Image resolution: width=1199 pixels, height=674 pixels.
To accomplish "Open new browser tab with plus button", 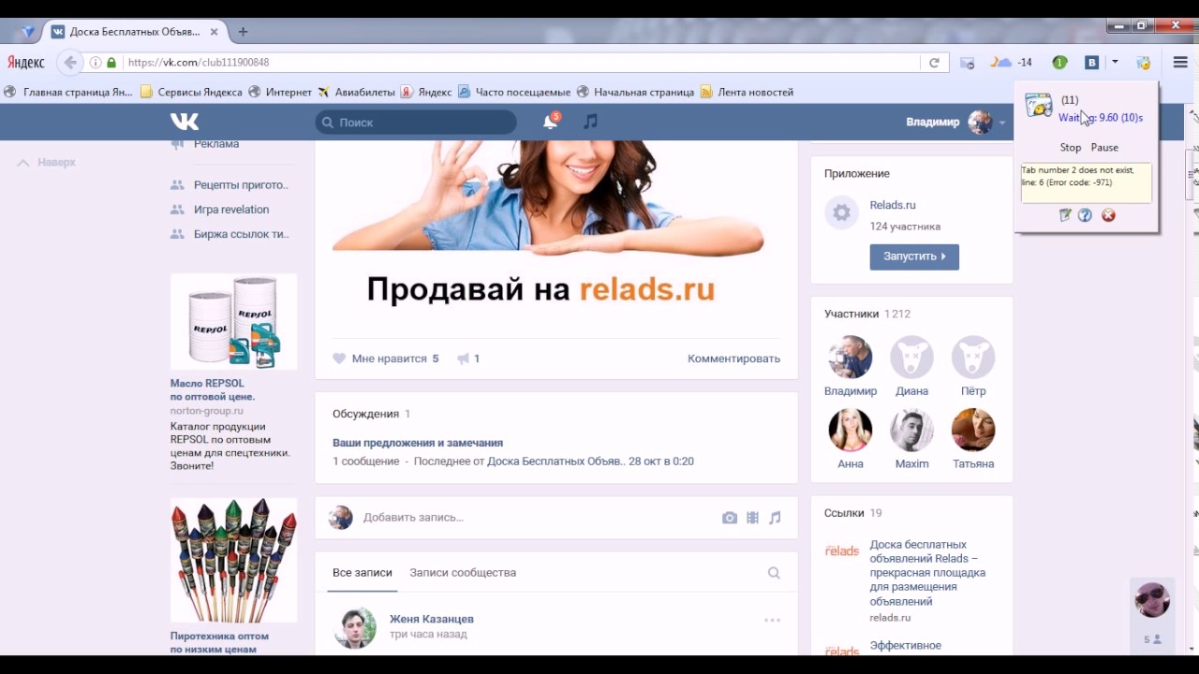I will [243, 32].
